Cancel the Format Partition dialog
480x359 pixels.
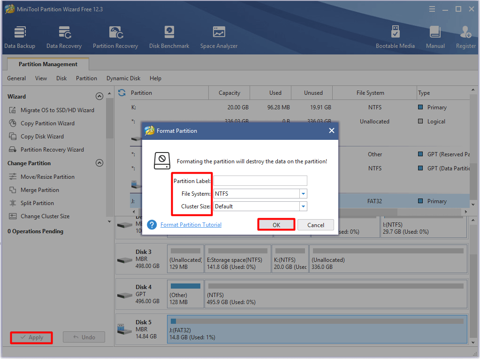pos(316,225)
